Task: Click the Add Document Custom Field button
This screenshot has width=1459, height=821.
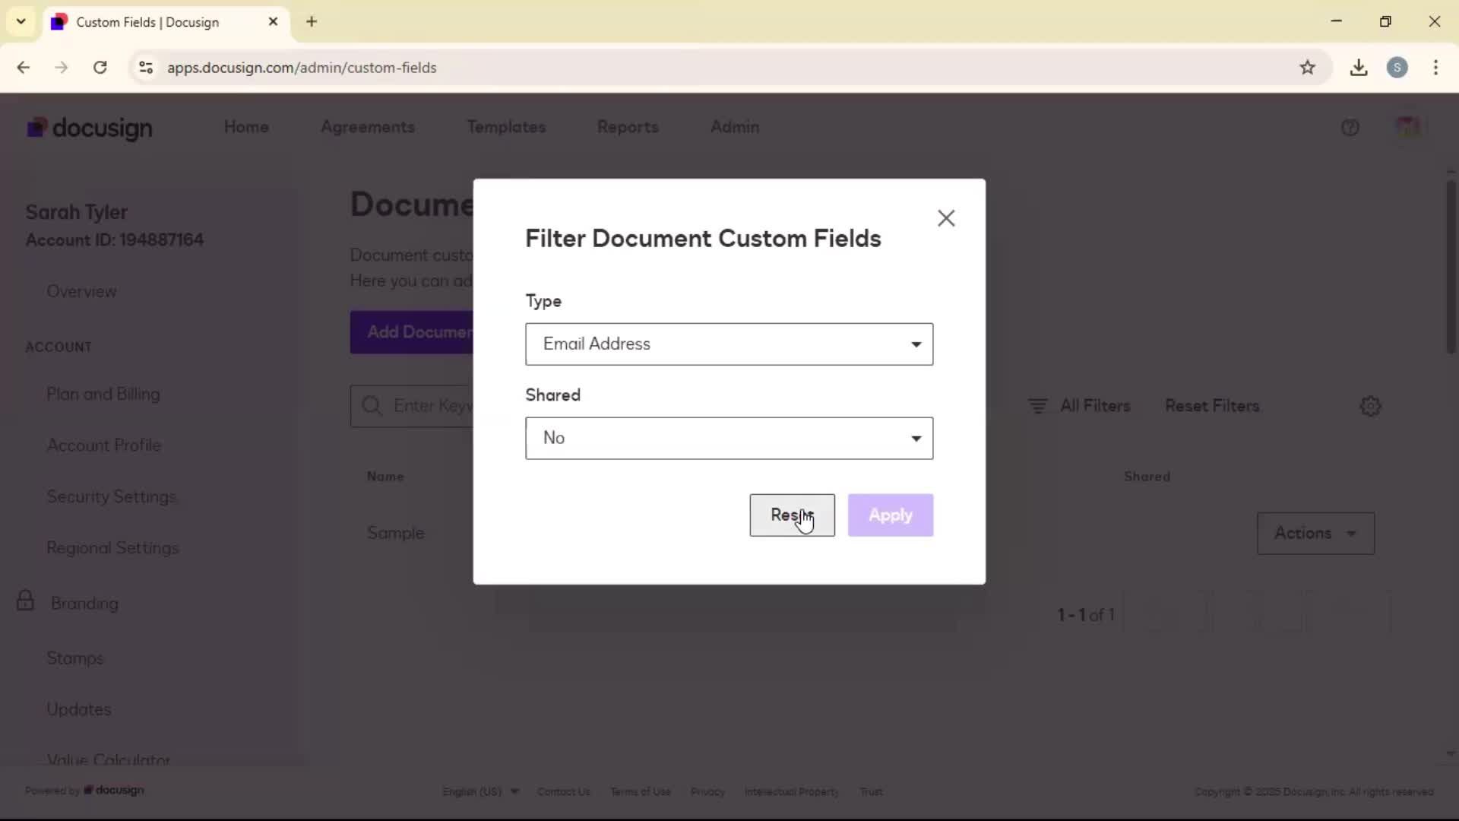Action: pyautogui.click(x=411, y=332)
